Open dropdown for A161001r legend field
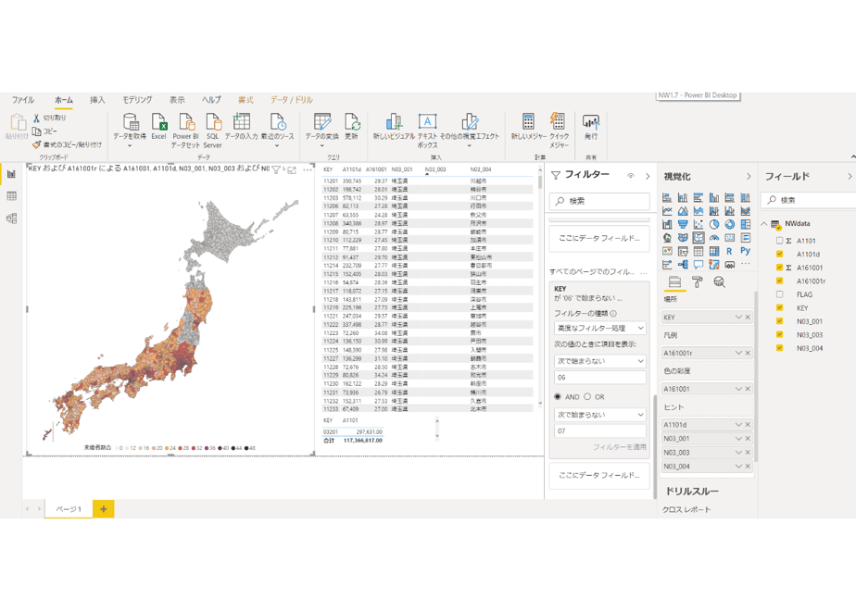856x611 pixels. (738, 353)
